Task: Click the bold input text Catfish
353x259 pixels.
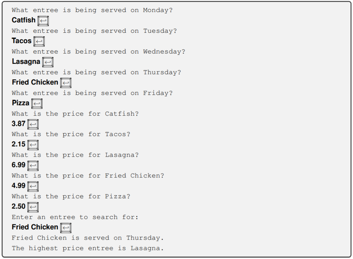Action: 23,20
